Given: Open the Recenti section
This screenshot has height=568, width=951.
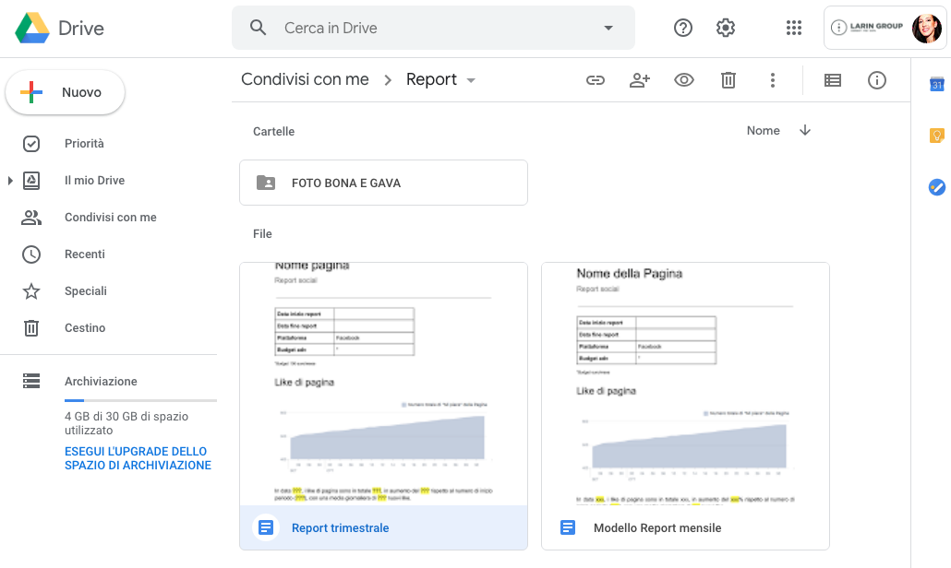Looking at the screenshot, I should coord(85,254).
